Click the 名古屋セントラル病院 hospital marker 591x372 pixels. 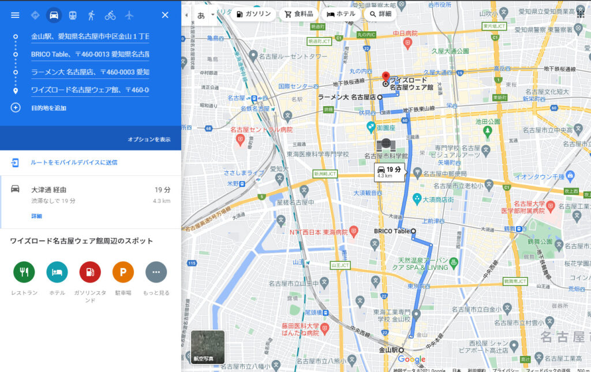coord(240,140)
